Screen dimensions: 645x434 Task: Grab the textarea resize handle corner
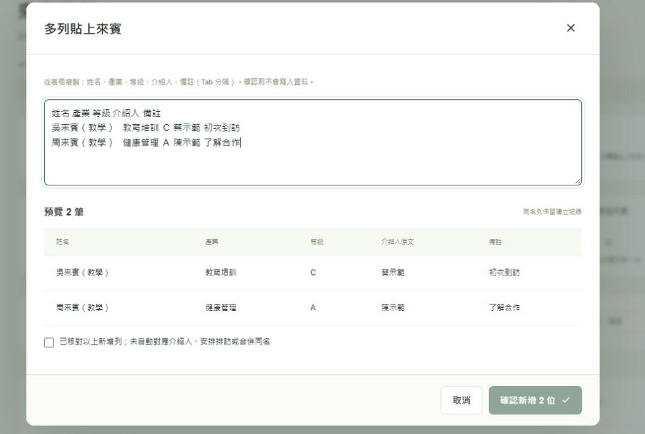pyautogui.click(x=578, y=181)
